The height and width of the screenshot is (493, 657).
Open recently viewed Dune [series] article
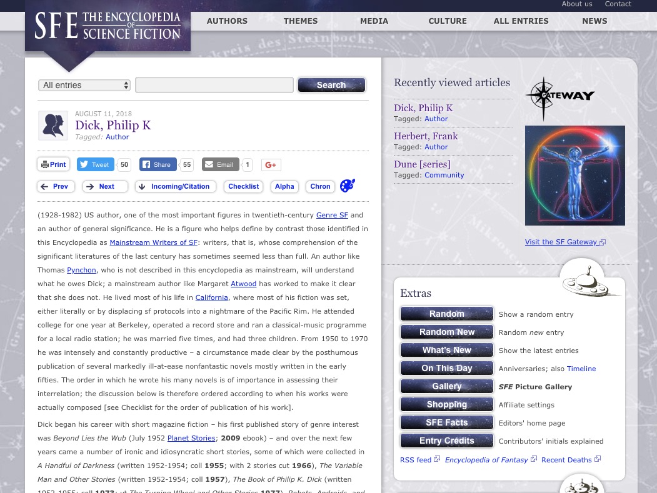pos(422,164)
